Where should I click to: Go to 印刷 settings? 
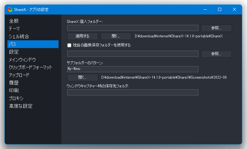(33, 91)
